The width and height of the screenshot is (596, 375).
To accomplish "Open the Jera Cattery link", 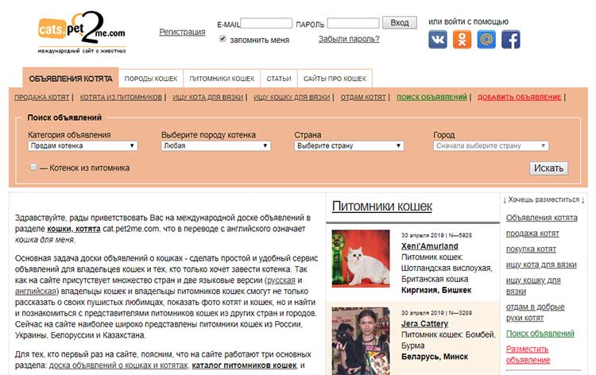I will coord(424,323).
